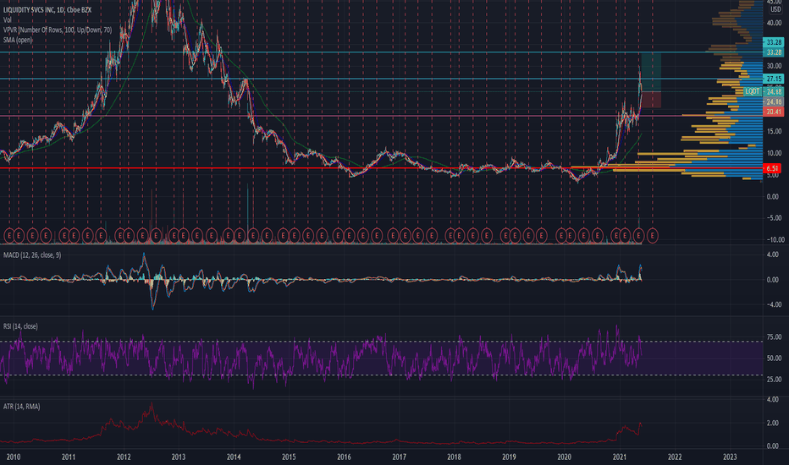
Task: Click the 2011 label on time axis
Action: pyautogui.click(x=69, y=457)
